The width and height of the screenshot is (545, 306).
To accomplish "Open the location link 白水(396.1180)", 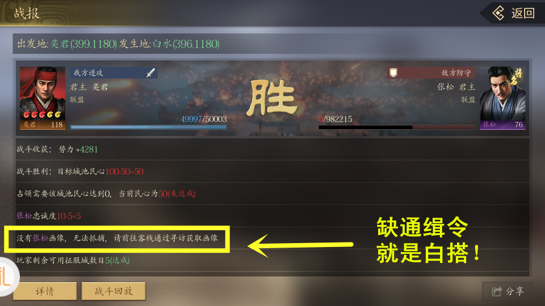I will 186,44.
